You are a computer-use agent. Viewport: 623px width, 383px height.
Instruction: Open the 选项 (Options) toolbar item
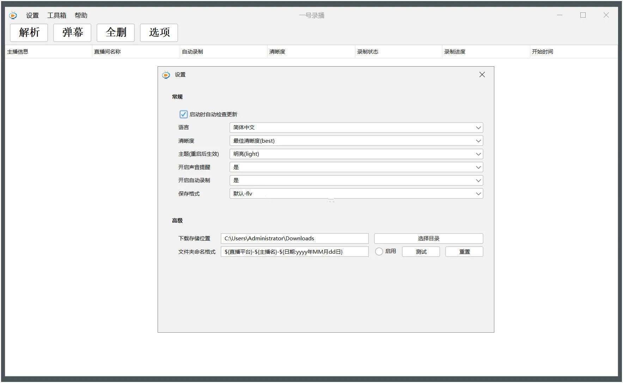pyautogui.click(x=159, y=32)
